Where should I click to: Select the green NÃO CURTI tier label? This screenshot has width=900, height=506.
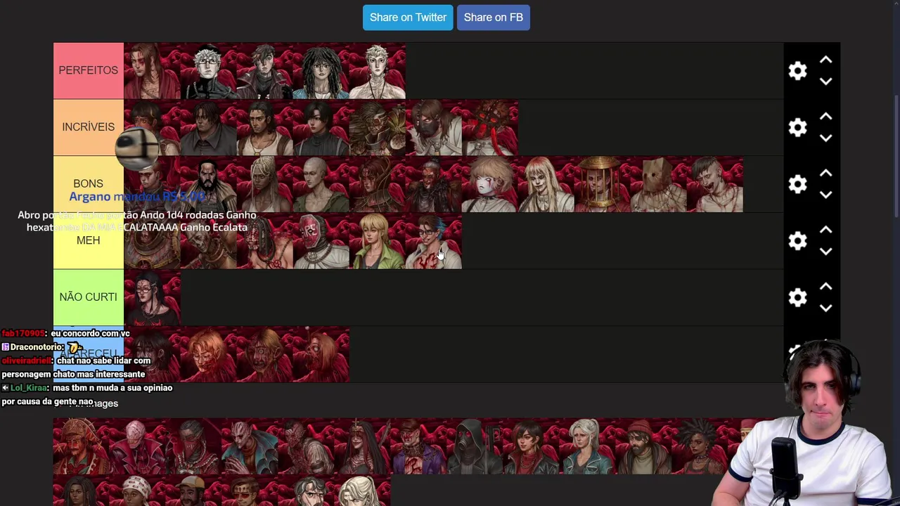89,297
